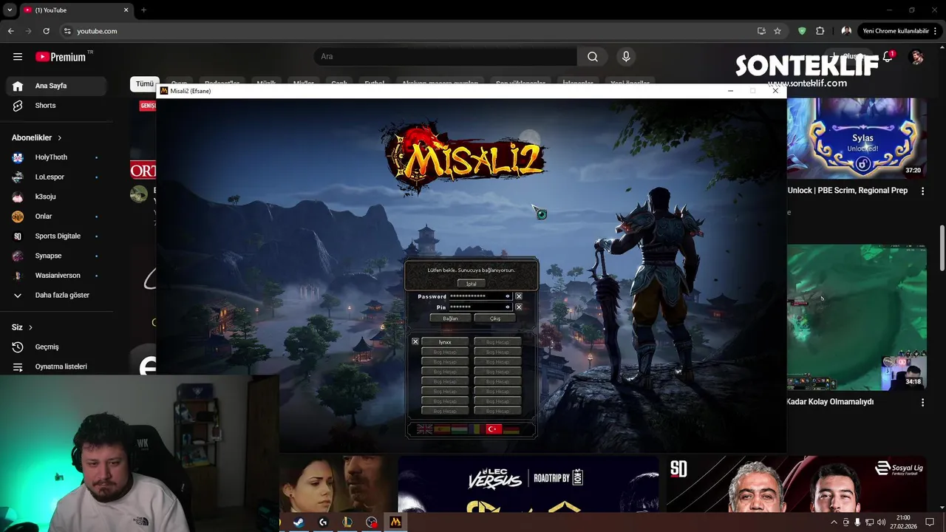946x532 pixels.
Task: Click the YouTube Premium logo
Action: click(61, 57)
